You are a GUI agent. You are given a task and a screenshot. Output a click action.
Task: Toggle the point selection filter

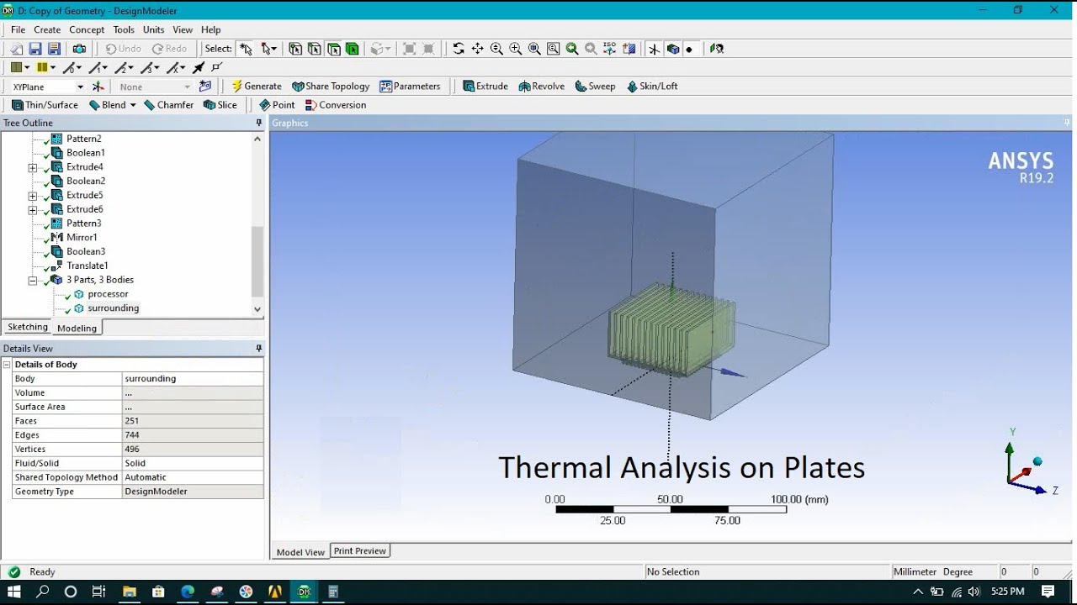[x=295, y=49]
